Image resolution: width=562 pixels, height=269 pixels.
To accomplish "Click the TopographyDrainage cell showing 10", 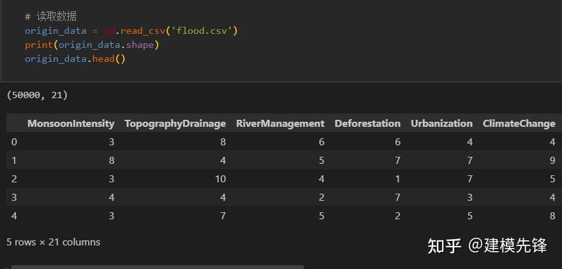I will [220, 178].
